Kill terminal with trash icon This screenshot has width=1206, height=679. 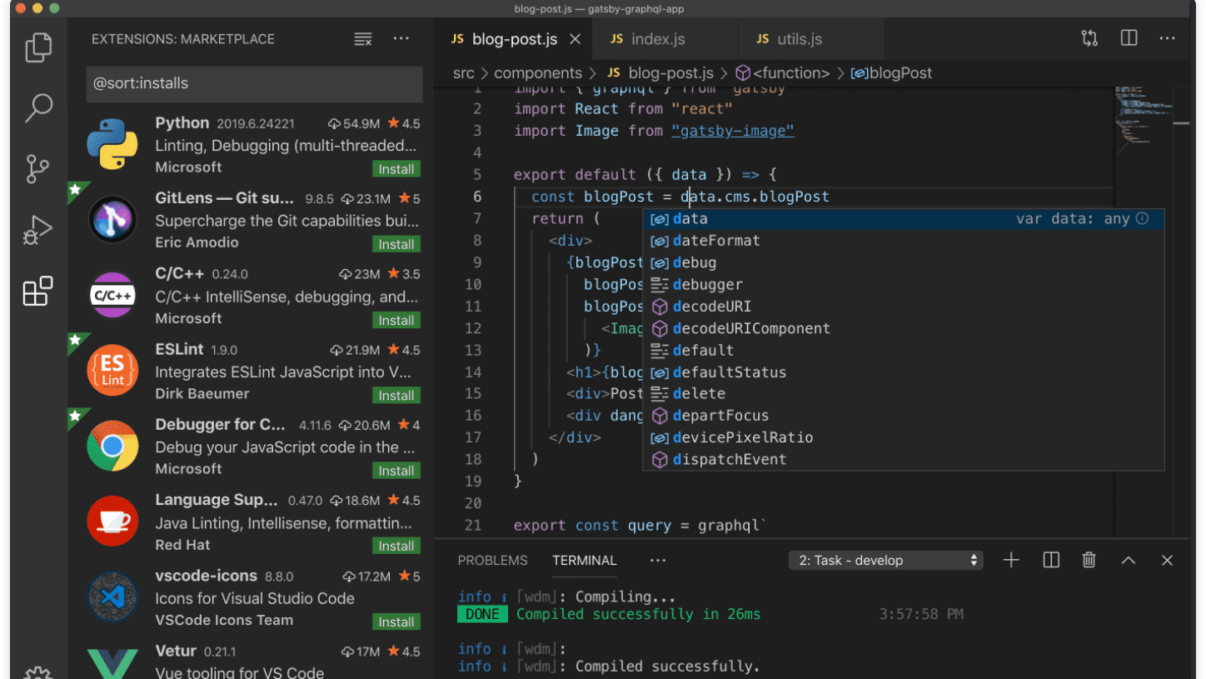1089,560
